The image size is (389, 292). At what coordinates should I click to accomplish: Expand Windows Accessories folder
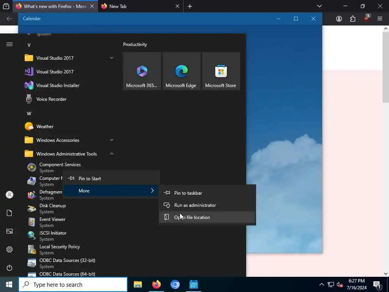click(112, 140)
